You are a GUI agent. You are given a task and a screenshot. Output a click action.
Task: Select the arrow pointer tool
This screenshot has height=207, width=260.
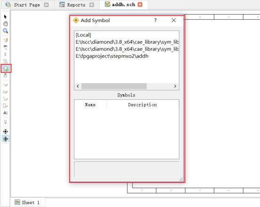pos(5,17)
